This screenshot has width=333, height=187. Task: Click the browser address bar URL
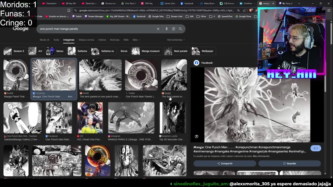(x=156, y=10)
